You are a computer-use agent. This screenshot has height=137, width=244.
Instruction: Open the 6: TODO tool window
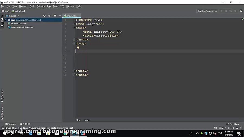[x=25, y=124]
